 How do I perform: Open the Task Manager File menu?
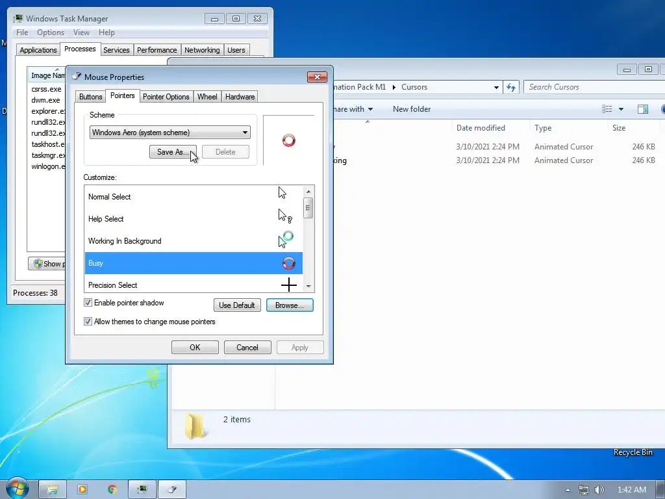22,32
